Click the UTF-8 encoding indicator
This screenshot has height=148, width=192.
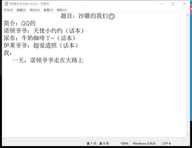[x=167, y=144]
